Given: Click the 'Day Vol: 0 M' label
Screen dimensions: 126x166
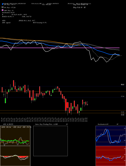Looking at the screenshot, I should tap(79, 7).
